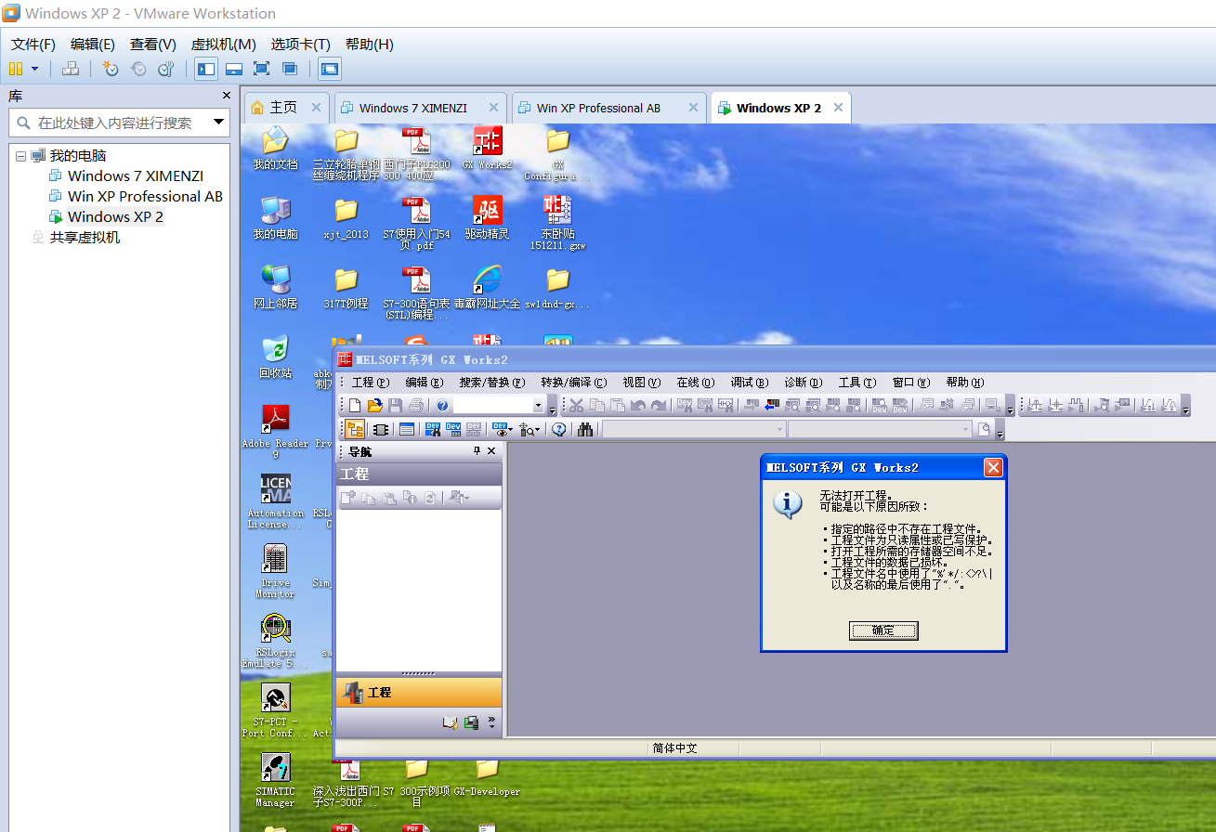The image size is (1216, 832).
Task: Open the dropdown arrow next to pause button
Action: point(35,69)
